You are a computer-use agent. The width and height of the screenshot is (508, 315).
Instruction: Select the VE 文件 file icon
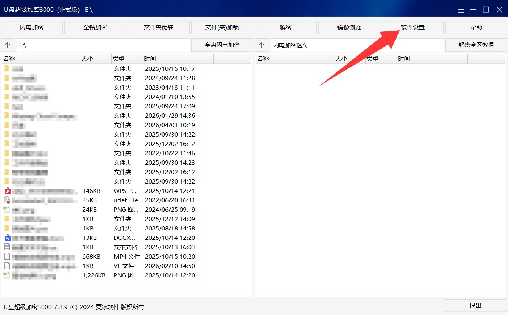[7, 266]
